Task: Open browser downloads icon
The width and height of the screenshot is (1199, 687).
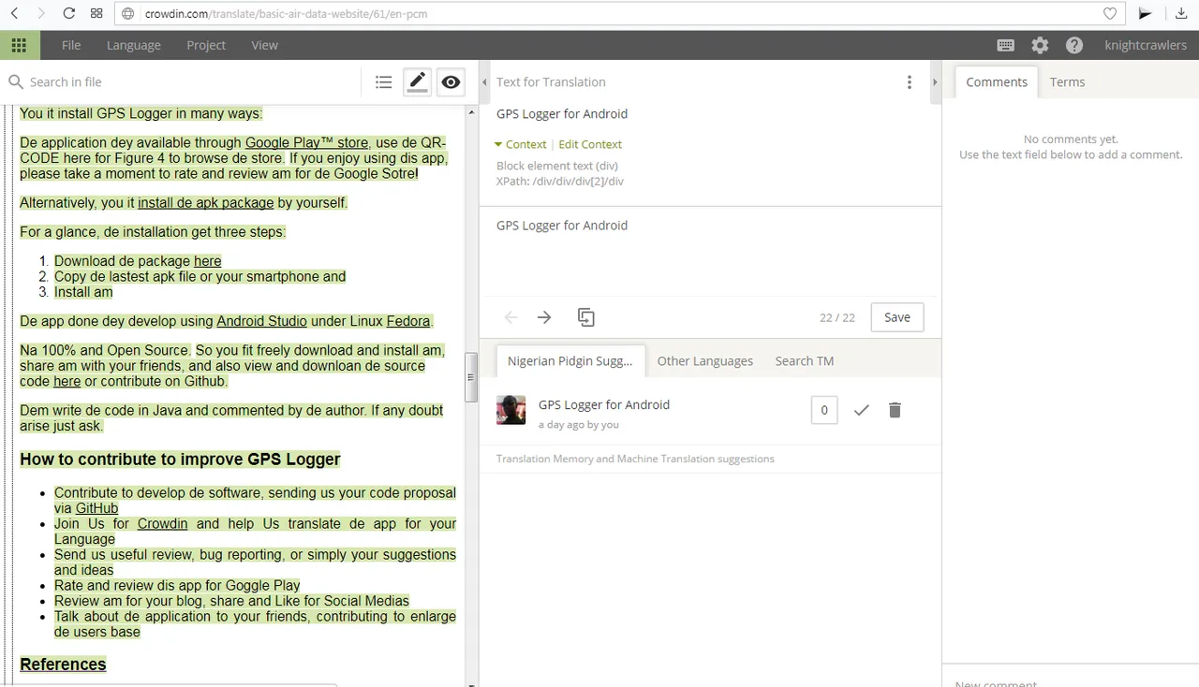Action: [x=1181, y=13]
